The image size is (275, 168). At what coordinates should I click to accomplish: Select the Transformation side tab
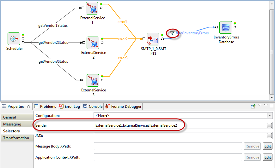[16, 138]
